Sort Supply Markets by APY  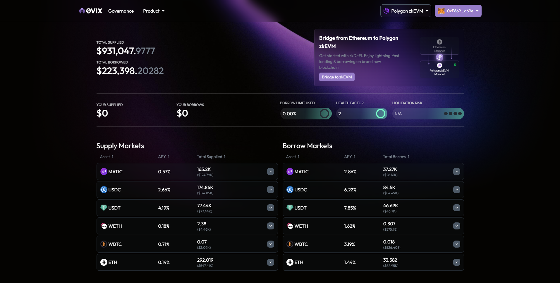click(x=164, y=157)
